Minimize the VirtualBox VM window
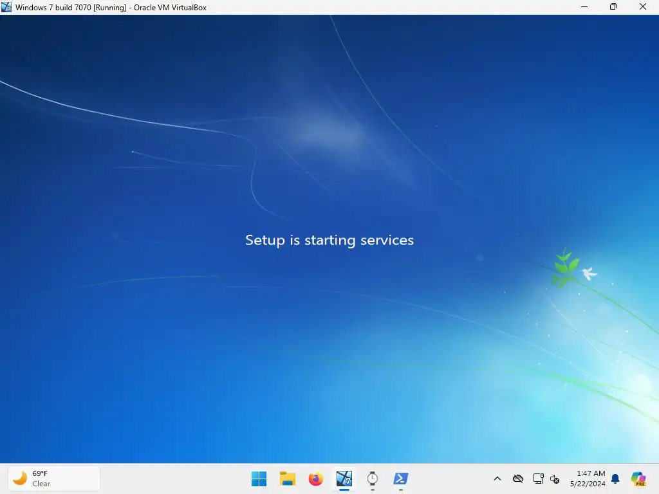Viewport: 659px width, 494px height. [584, 7]
